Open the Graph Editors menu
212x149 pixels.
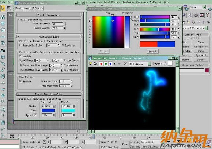[112, 2]
